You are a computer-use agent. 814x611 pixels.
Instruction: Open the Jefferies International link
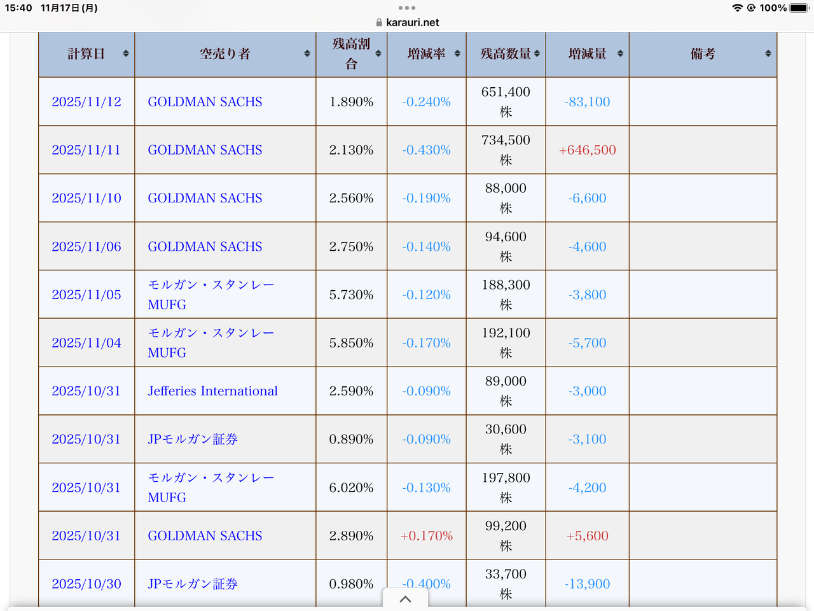click(212, 391)
